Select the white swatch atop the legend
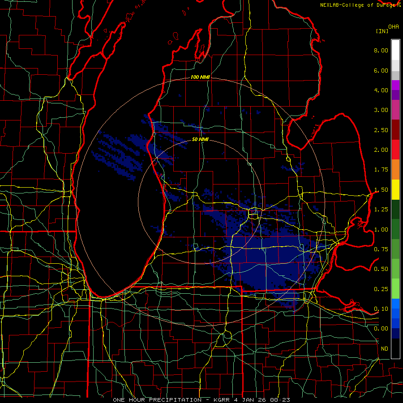The image size is (403, 403). pyautogui.click(x=395, y=50)
